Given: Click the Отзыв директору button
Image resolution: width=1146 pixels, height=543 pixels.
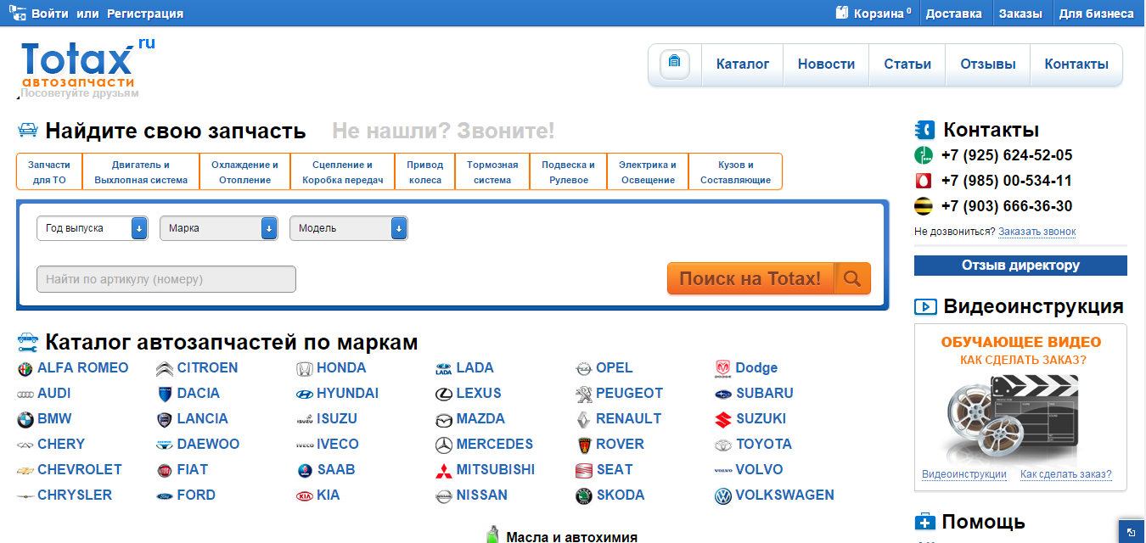Looking at the screenshot, I should click(1020, 266).
